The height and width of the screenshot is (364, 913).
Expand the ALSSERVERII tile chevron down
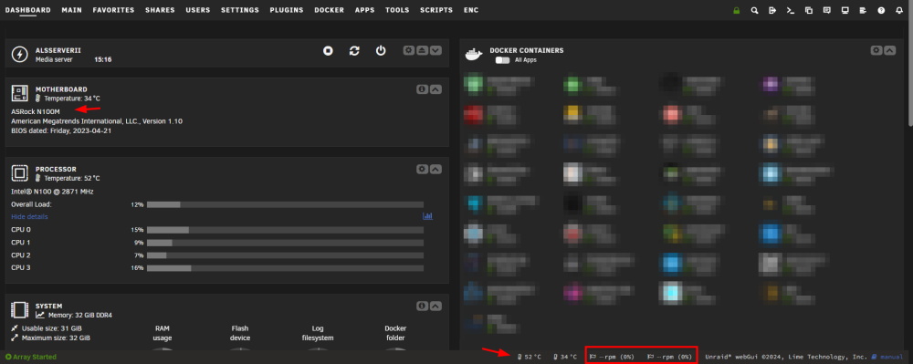[436, 50]
